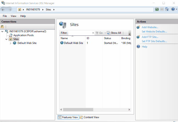Open Set Website Defaults link
The image size is (178, 122).
154,32
